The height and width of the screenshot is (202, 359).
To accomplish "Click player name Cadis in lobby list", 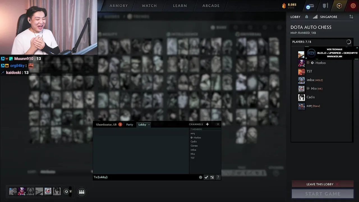I will tap(310, 97).
